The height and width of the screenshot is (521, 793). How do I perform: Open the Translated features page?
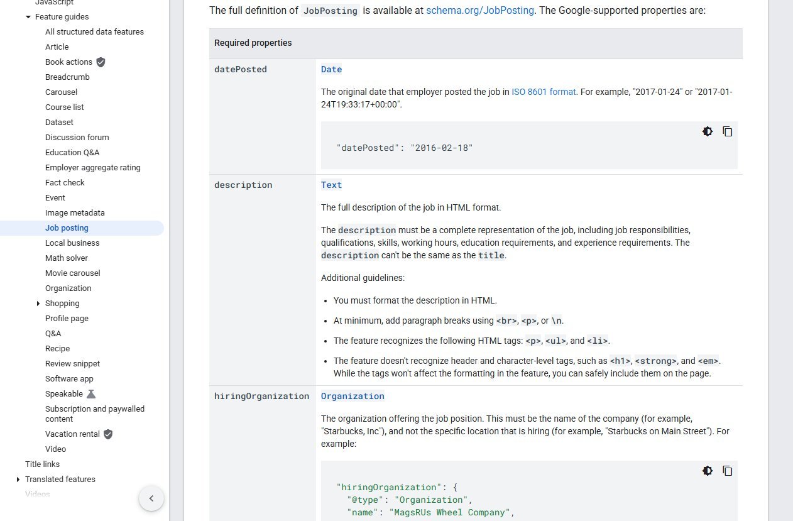point(60,480)
